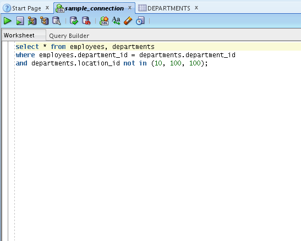Open the Explain Plan icon

[32, 21]
